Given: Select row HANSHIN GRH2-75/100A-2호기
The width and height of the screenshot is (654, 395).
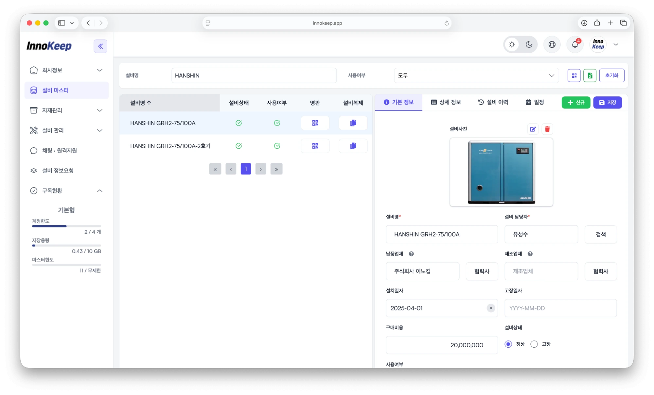Looking at the screenshot, I should [x=246, y=146].
